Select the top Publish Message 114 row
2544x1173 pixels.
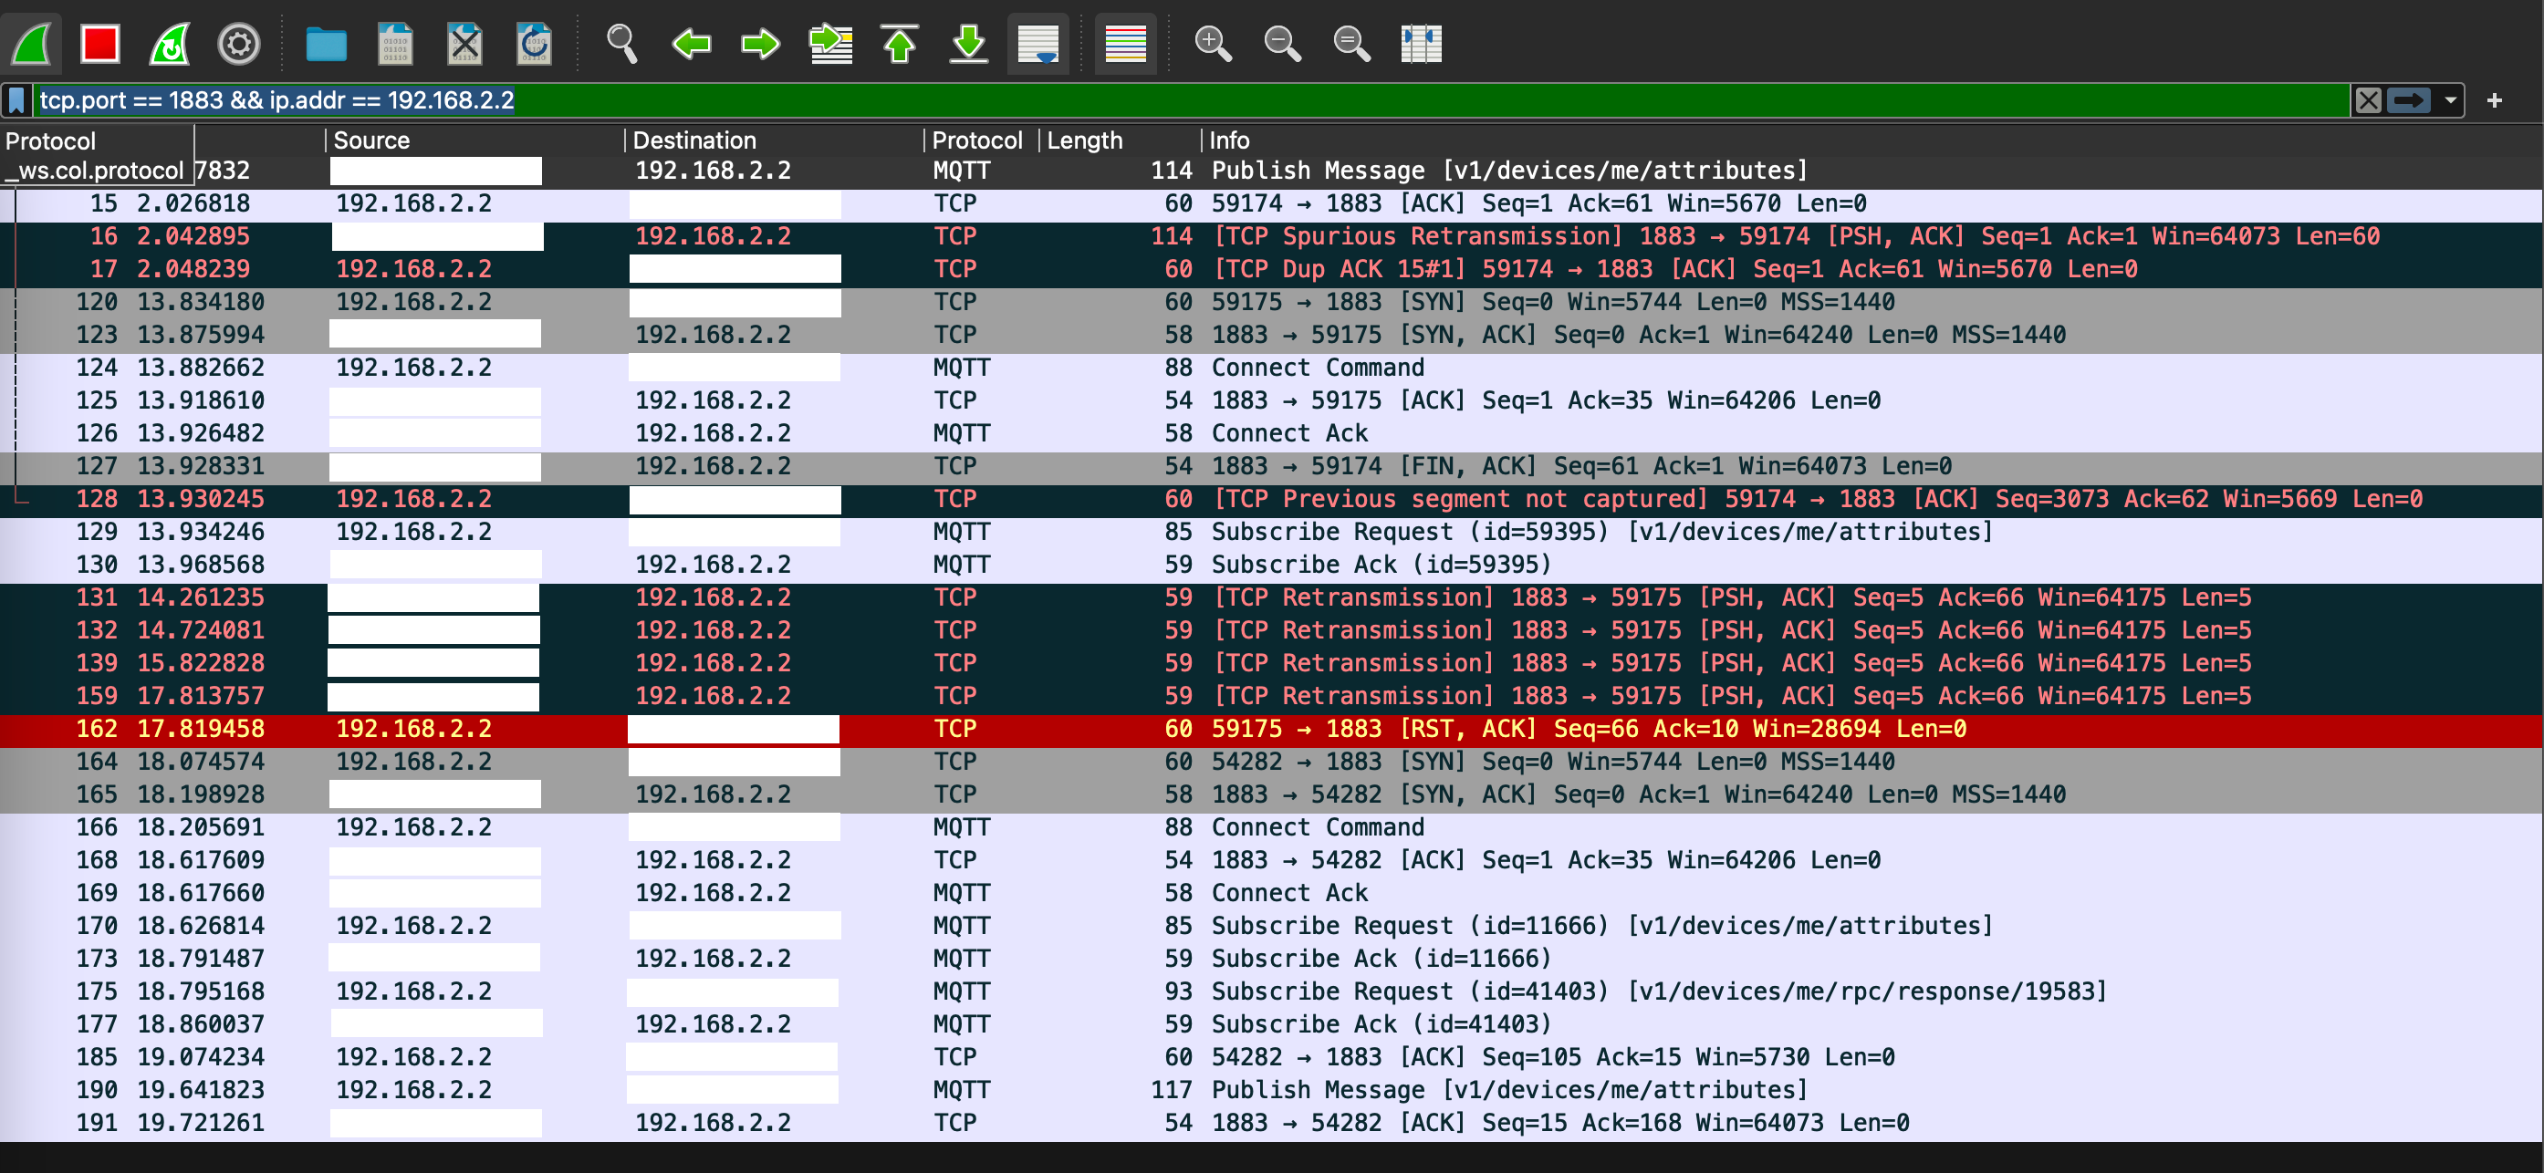(1272, 171)
